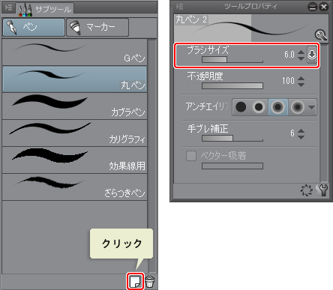Screen dimensions: 333x290
Task: Expand the アンチエイリアス dropdown arrow
Action: 311,107
